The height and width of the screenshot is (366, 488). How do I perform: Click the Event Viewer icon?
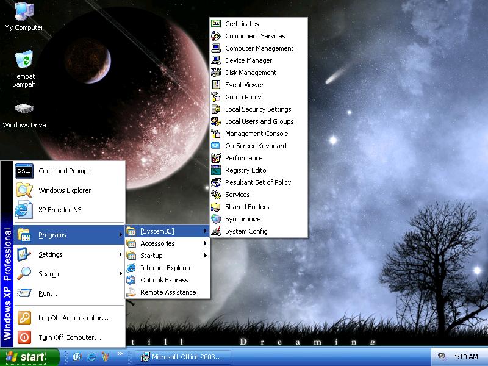point(216,85)
